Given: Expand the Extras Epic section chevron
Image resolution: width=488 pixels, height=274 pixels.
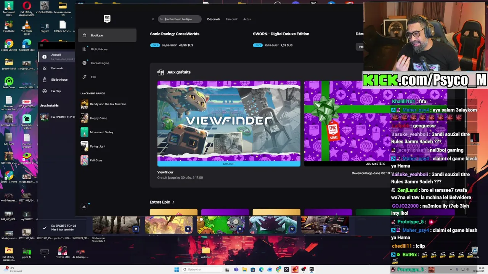Looking at the screenshot, I should click(173, 202).
